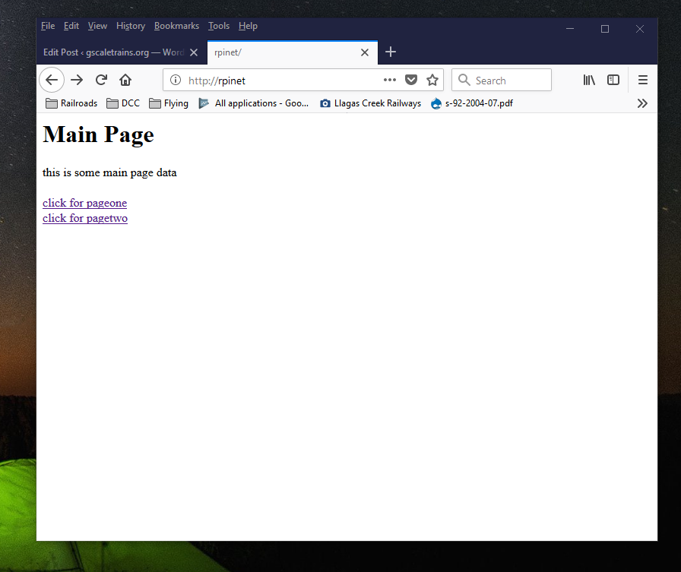Bookmark this page with the star

tap(432, 80)
